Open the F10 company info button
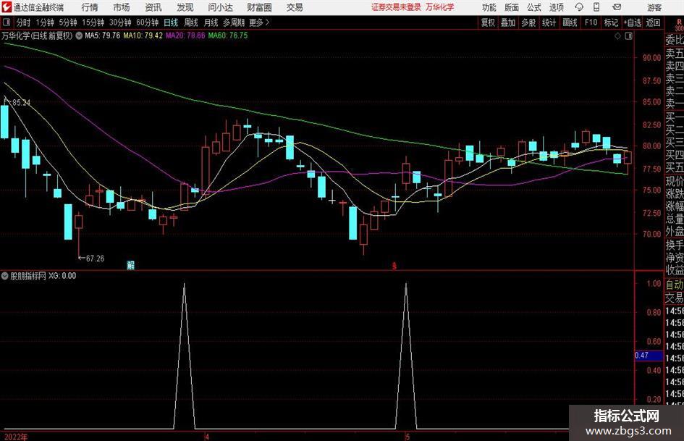Image resolution: width=684 pixels, height=441 pixels. (591, 22)
